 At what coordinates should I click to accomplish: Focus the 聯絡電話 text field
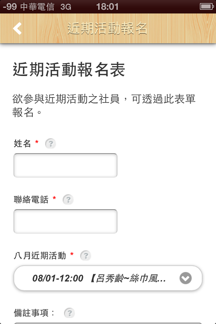[65, 221]
